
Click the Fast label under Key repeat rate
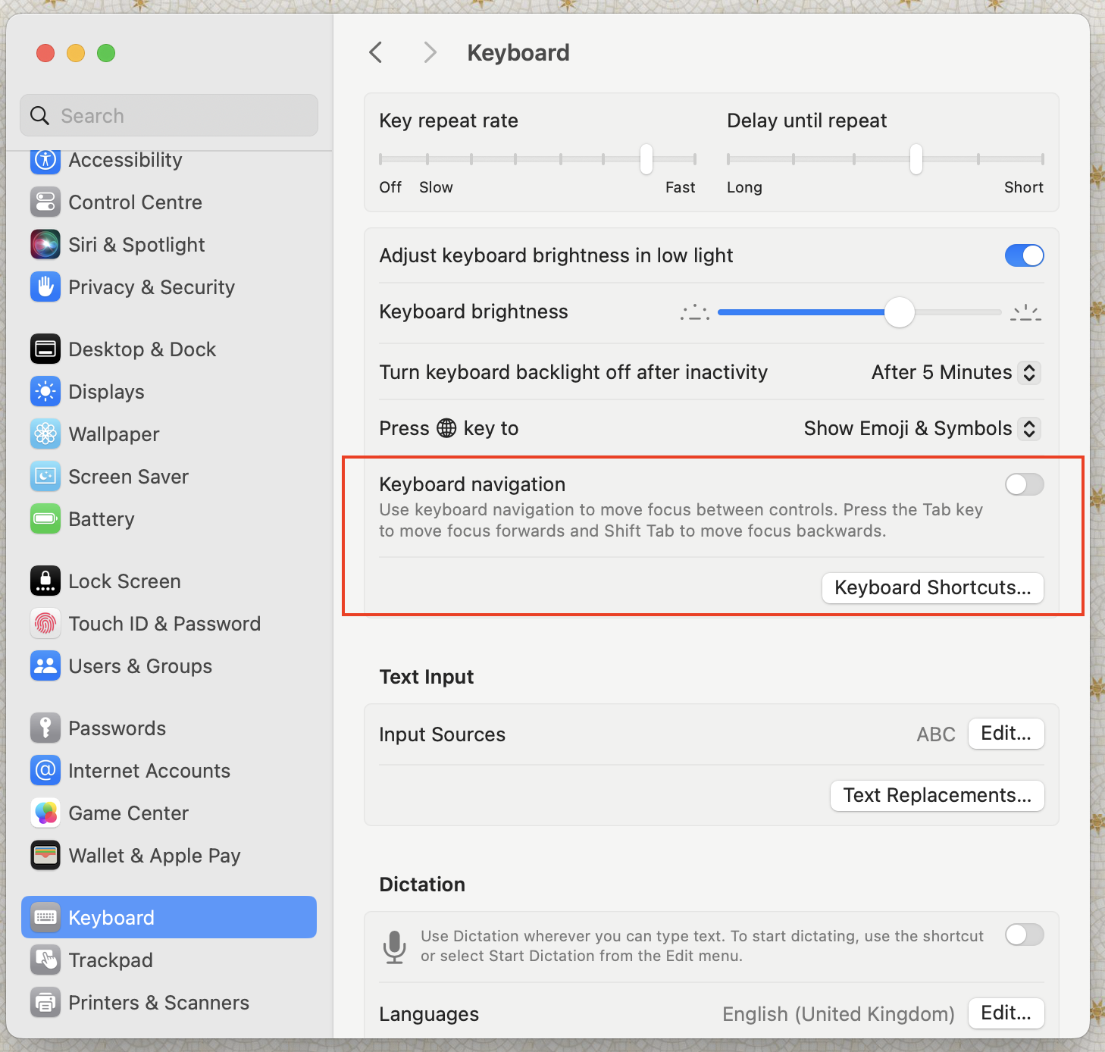pyautogui.click(x=680, y=187)
